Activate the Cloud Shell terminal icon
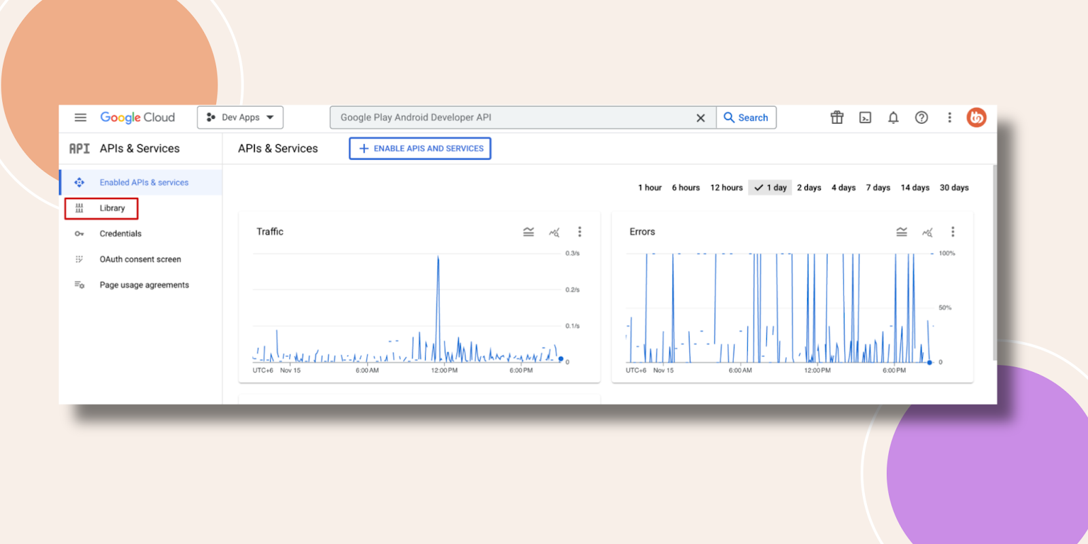1088x544 pixels. pos(865,118)
